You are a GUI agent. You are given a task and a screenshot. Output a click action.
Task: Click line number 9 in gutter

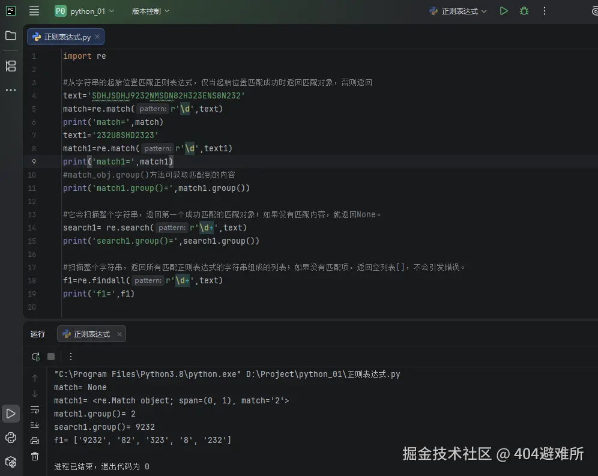click(x=34, y=161)
